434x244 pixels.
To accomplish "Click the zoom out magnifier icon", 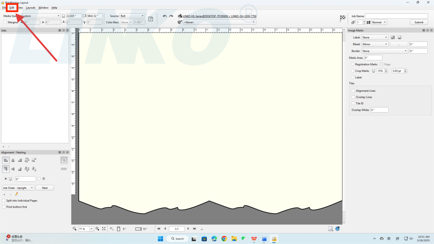I will [75, 229].
